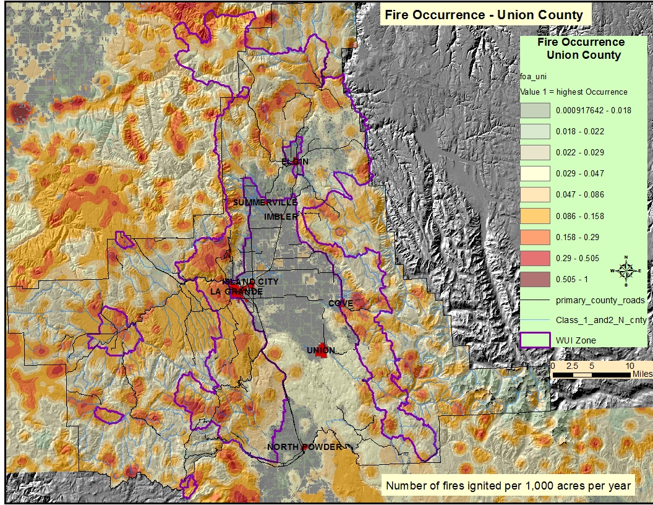
Task: Click the 'LA GRANDE' city label
Action: click(237, 291)
